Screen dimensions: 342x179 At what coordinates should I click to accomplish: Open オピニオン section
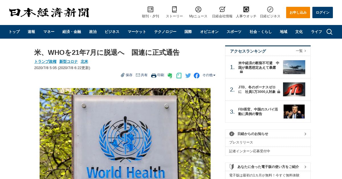tap(209, 32)
